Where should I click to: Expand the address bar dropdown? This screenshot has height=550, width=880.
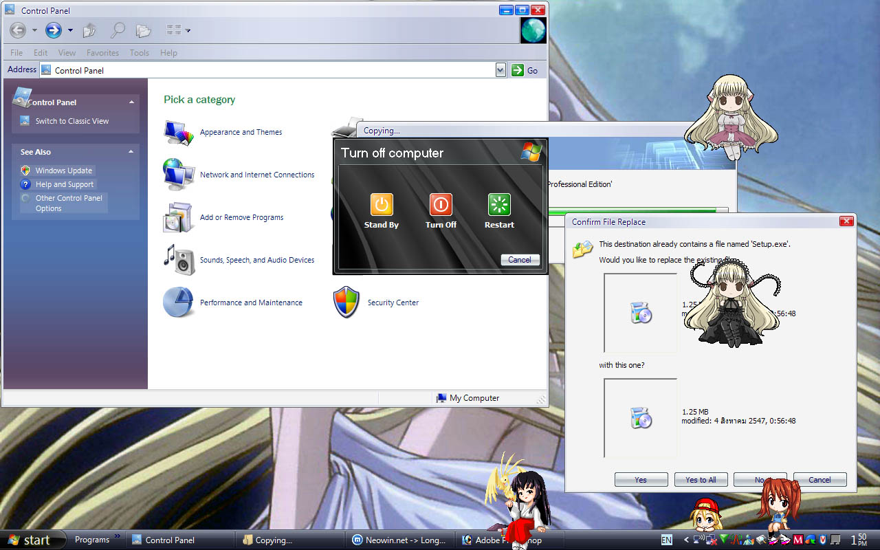point(500,70)
